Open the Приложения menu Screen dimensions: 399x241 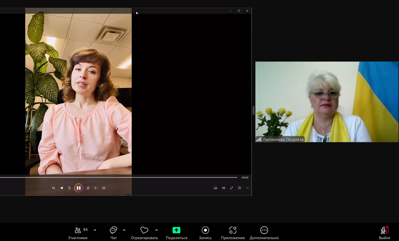tap(233, 233)
